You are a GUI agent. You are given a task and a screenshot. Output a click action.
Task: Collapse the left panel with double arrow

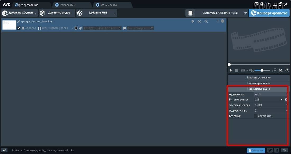(4, 150)
